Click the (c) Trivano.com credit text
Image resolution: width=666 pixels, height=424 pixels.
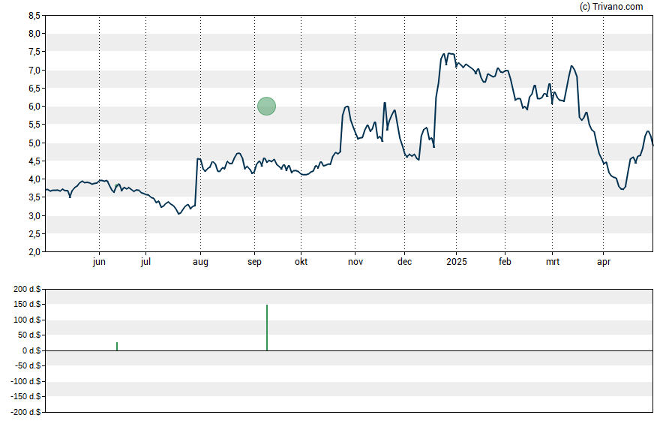611,6
